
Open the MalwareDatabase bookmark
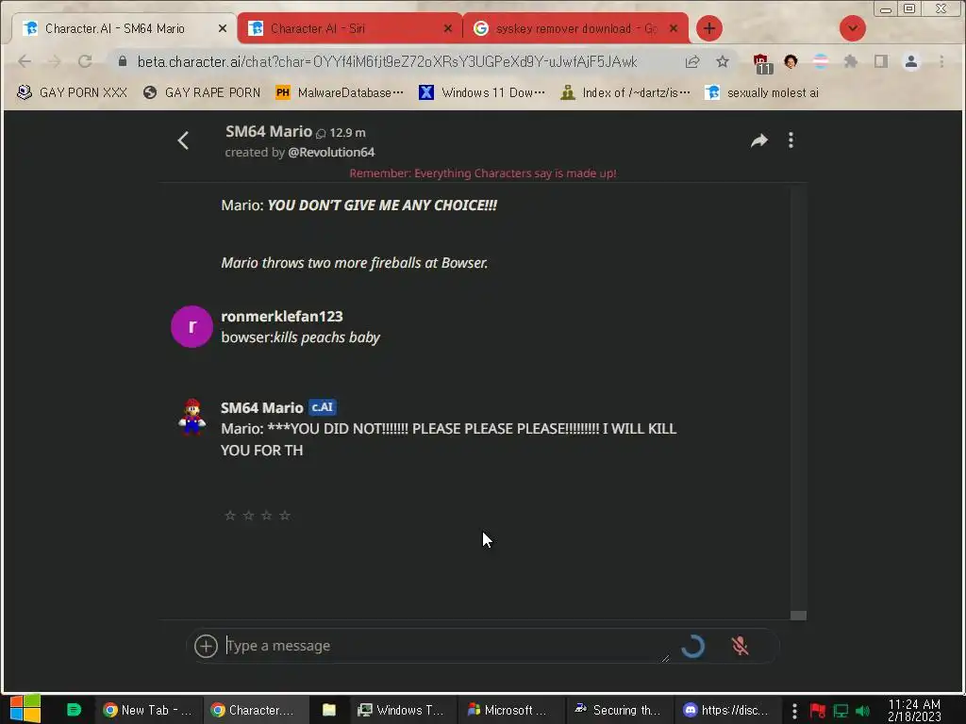click(x=340, y=92)
